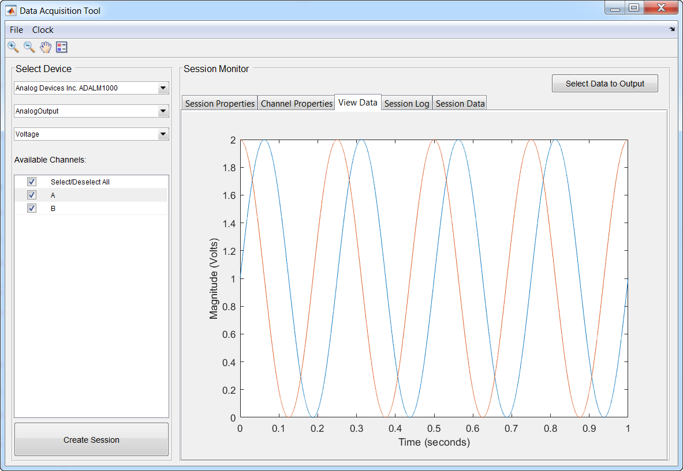Image resolution: width=683 pixels, height=471 pixels.
Task: Disable channel B checkbox
Action: point(32,208)
